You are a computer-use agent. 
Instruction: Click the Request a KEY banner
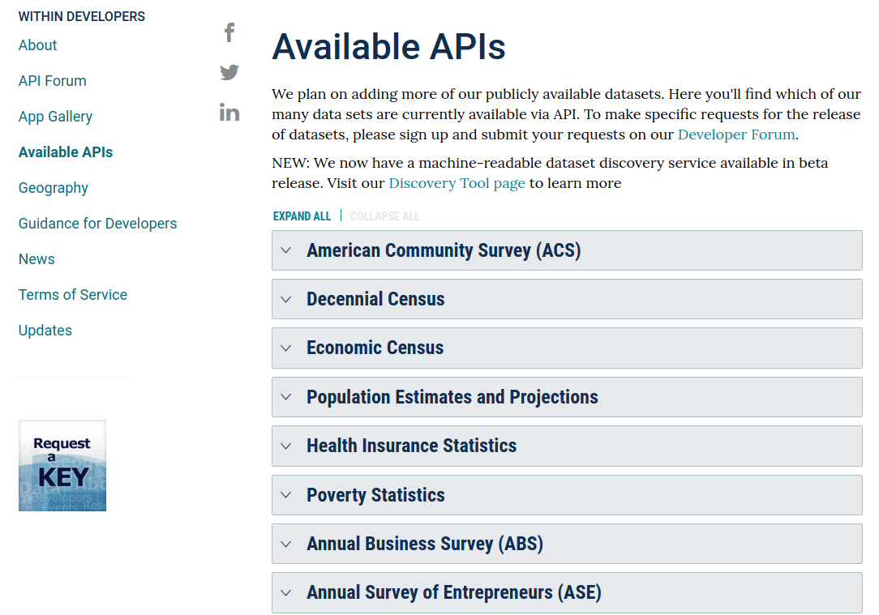[62, 465]
